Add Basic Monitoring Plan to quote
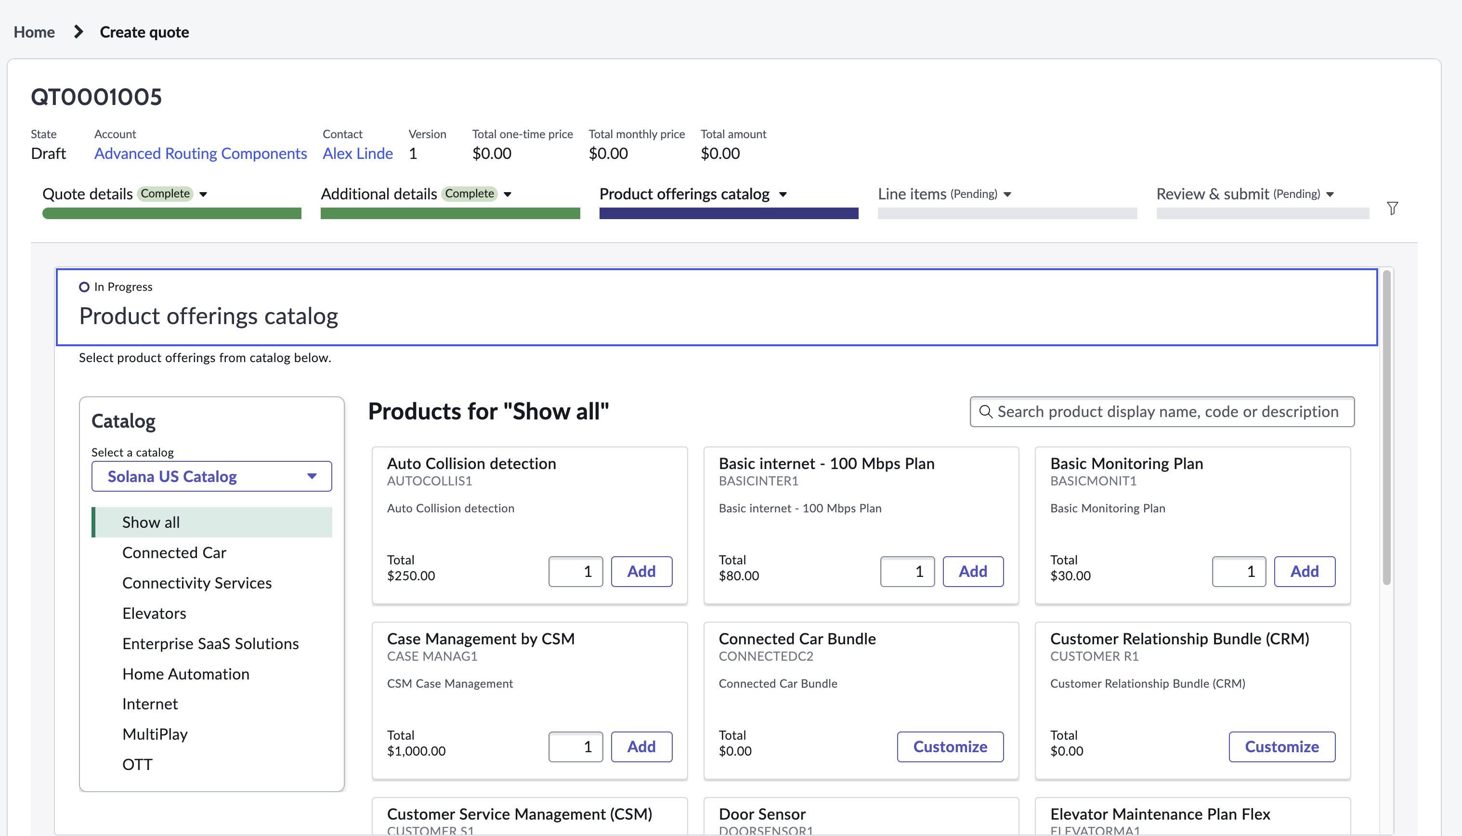Screen dimensions: 1462x836 (x=1305, y=571)
